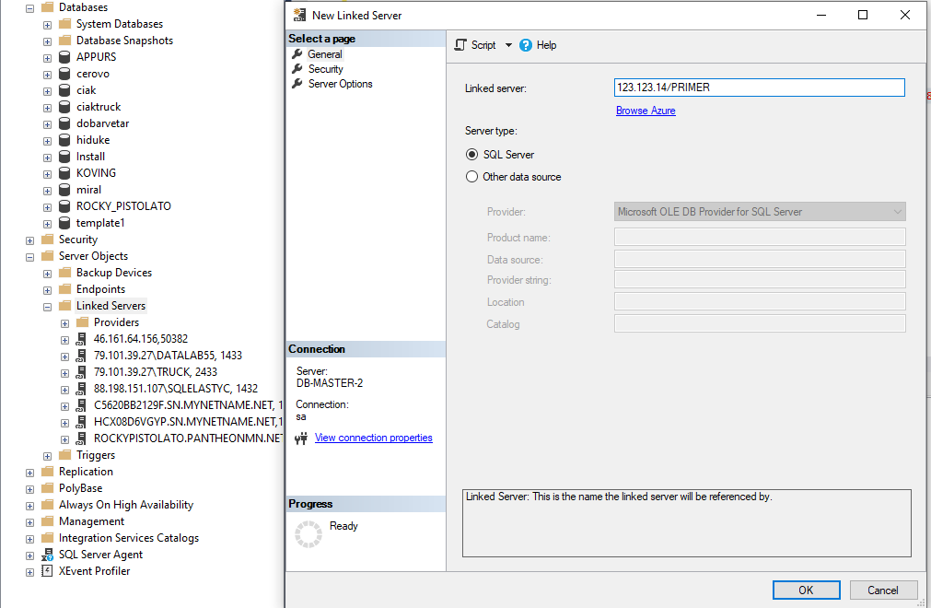Select Integration Services Catalogs node
The height and width of the screenshot is (608, 931).
(129, 538)
